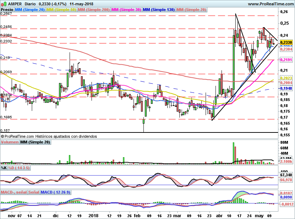Select the volume MM (Simple 20) label
This screenshot has height=219, width=295.
coord(35,142)
